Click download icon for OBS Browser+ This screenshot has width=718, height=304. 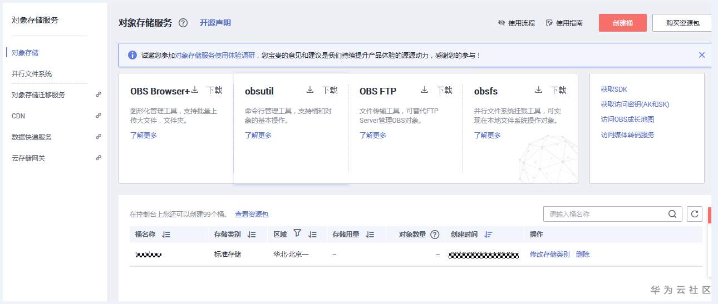[195, 90]
